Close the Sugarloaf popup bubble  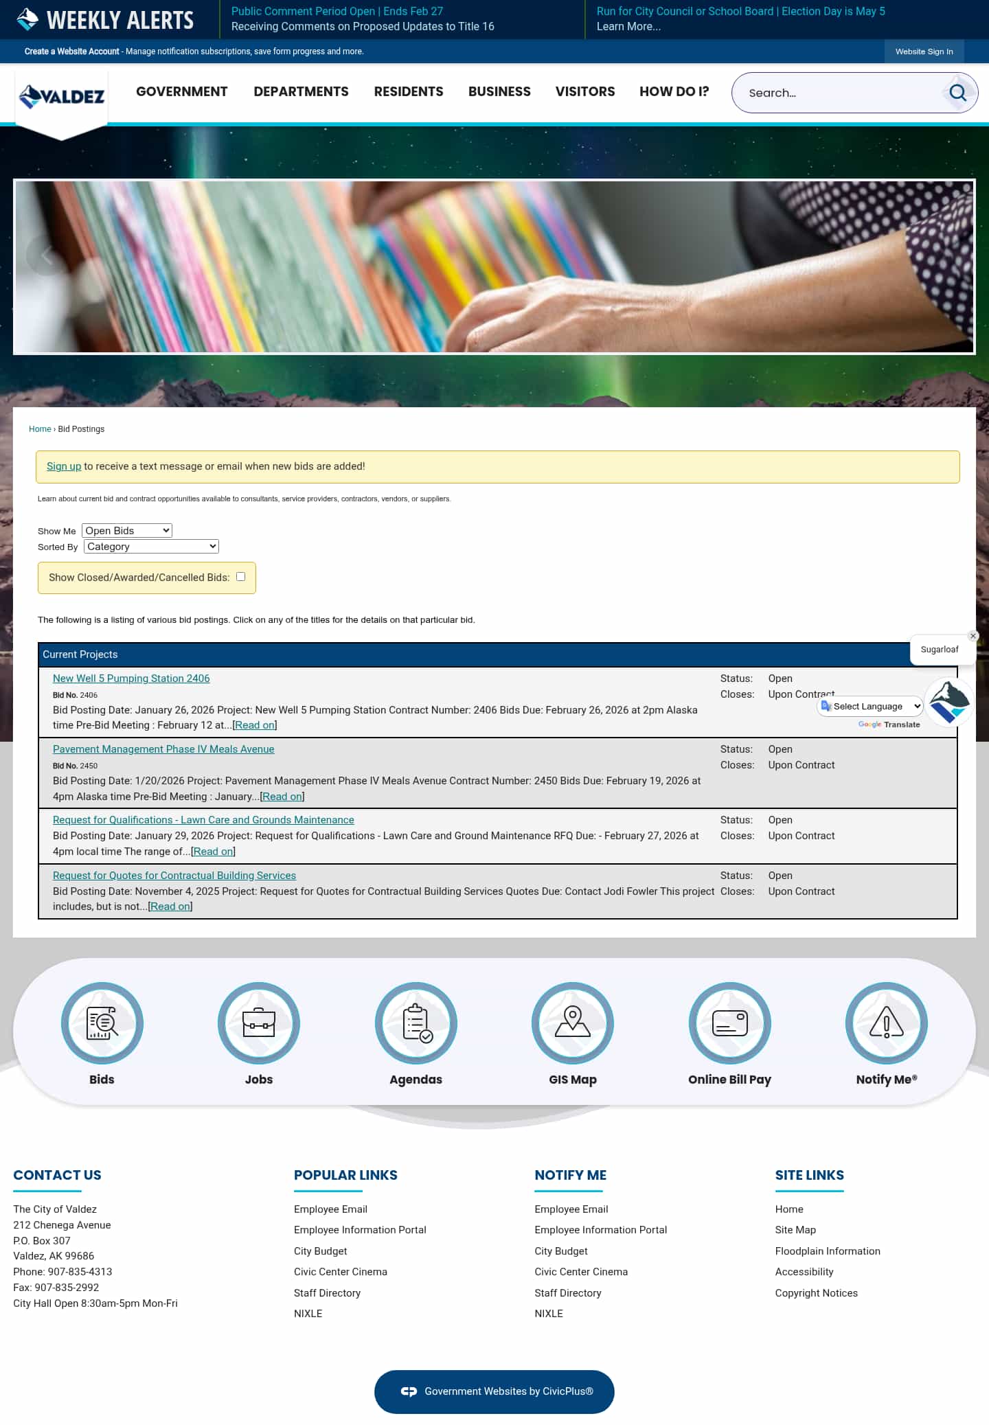(x=973, y=636)
